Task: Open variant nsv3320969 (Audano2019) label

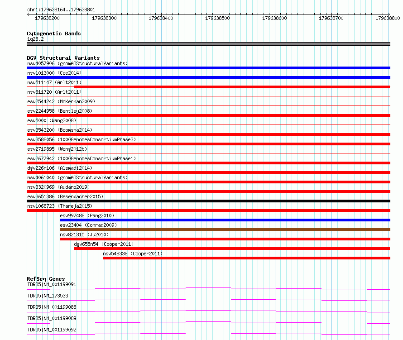Action: (x=58, y=187)
